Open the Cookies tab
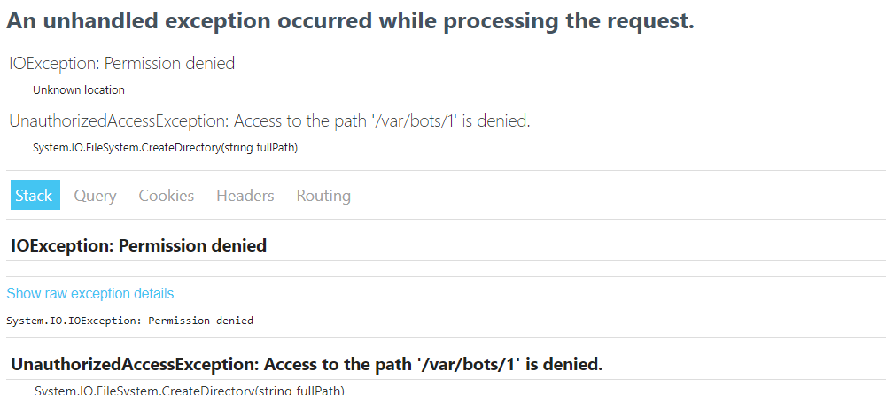Viewport: 886px width, 395px height. [167, 196]
